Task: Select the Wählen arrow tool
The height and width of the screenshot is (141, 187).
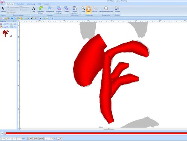Action: (x=3, y=10)
